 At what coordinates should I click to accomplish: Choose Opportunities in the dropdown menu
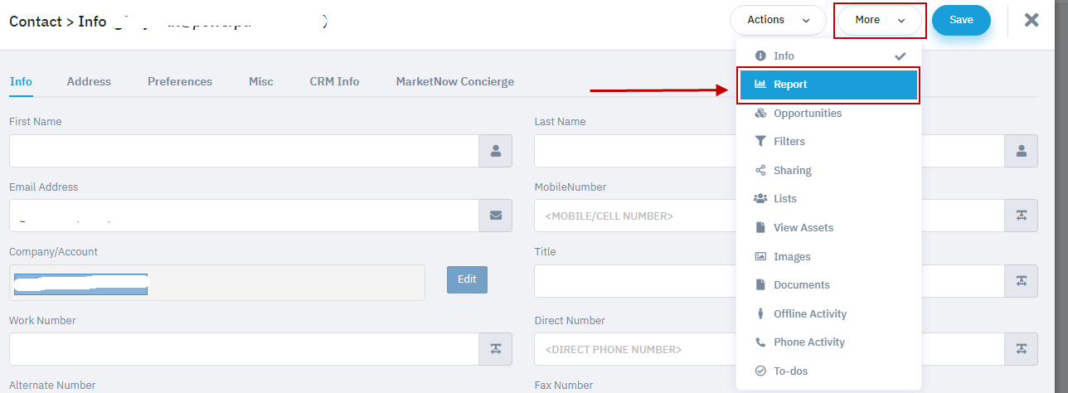click(807, 114)
